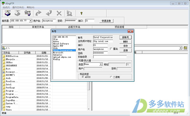The height and width of the screenshot is (116, 190).
Task: Click folder icon of $360Section
Action: coord(4,56)
